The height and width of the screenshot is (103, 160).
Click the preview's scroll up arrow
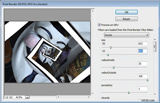pos(93,11)
